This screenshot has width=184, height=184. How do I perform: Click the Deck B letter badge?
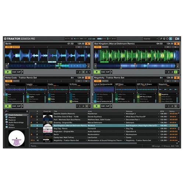pos(177,44)
